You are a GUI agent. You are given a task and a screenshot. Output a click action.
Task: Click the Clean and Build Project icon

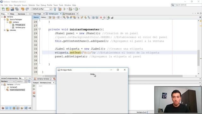(60, 9)
